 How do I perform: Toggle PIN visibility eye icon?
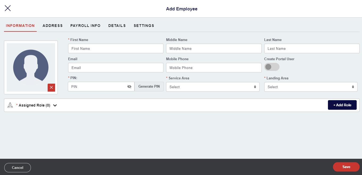[x=129, y=87]
